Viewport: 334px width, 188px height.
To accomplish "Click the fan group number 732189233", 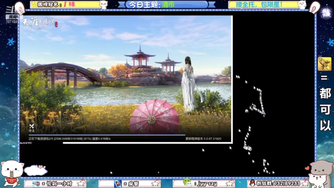I will point(286,183).
